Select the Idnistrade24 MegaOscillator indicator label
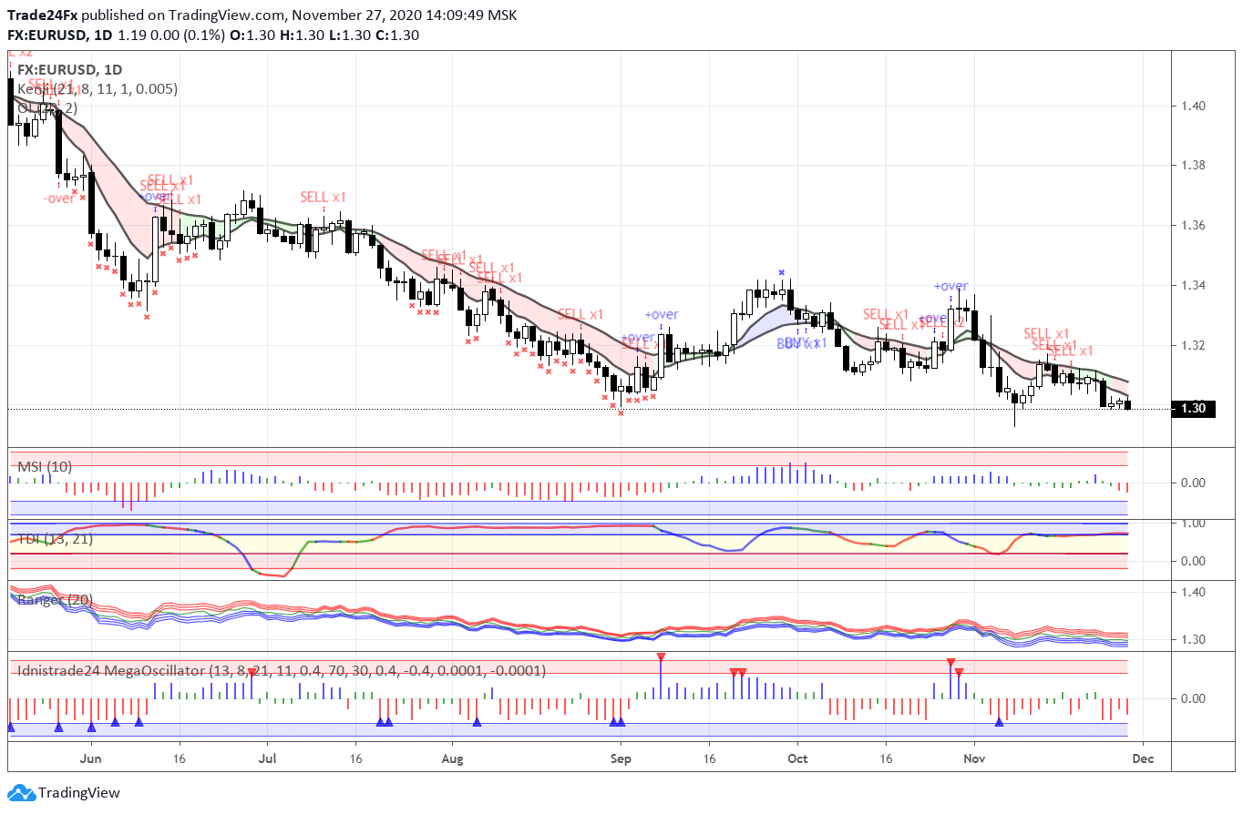 282,670
